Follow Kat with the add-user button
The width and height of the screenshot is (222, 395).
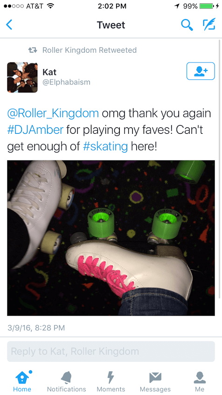(201, 71)
